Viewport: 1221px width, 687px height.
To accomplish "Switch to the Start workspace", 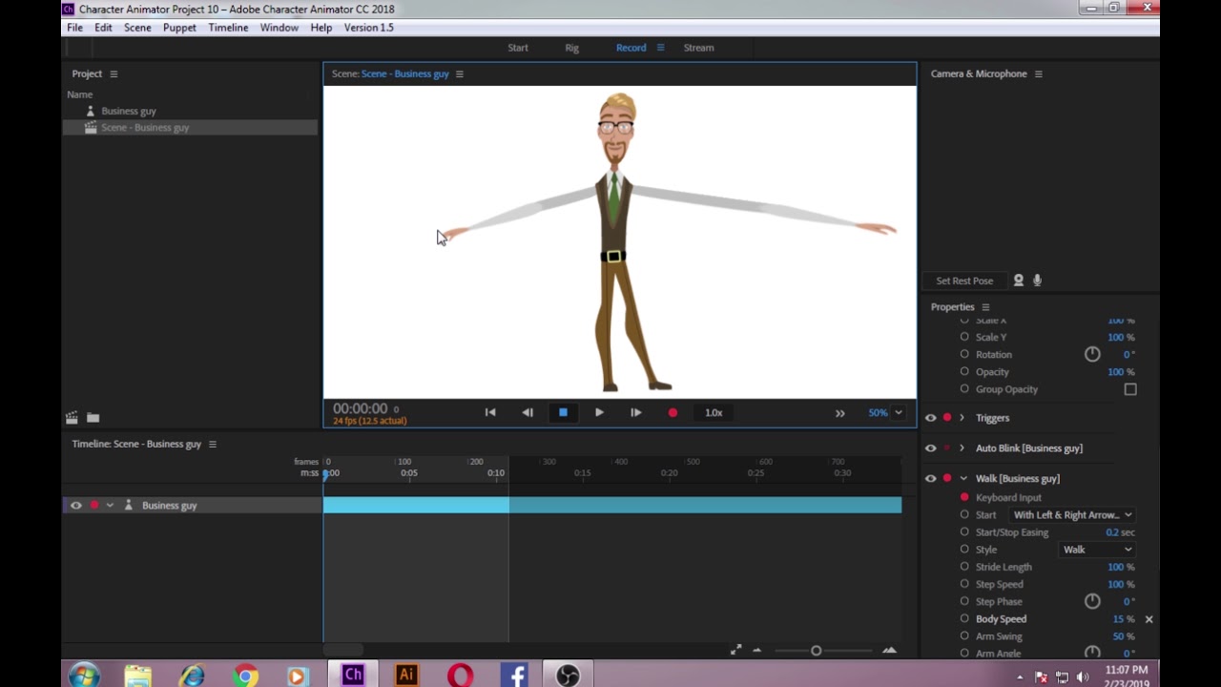I will (518, 48).
